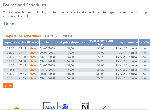Click price 18,00 in 16:00 row

pyautogui.click(x=70, y=74)
